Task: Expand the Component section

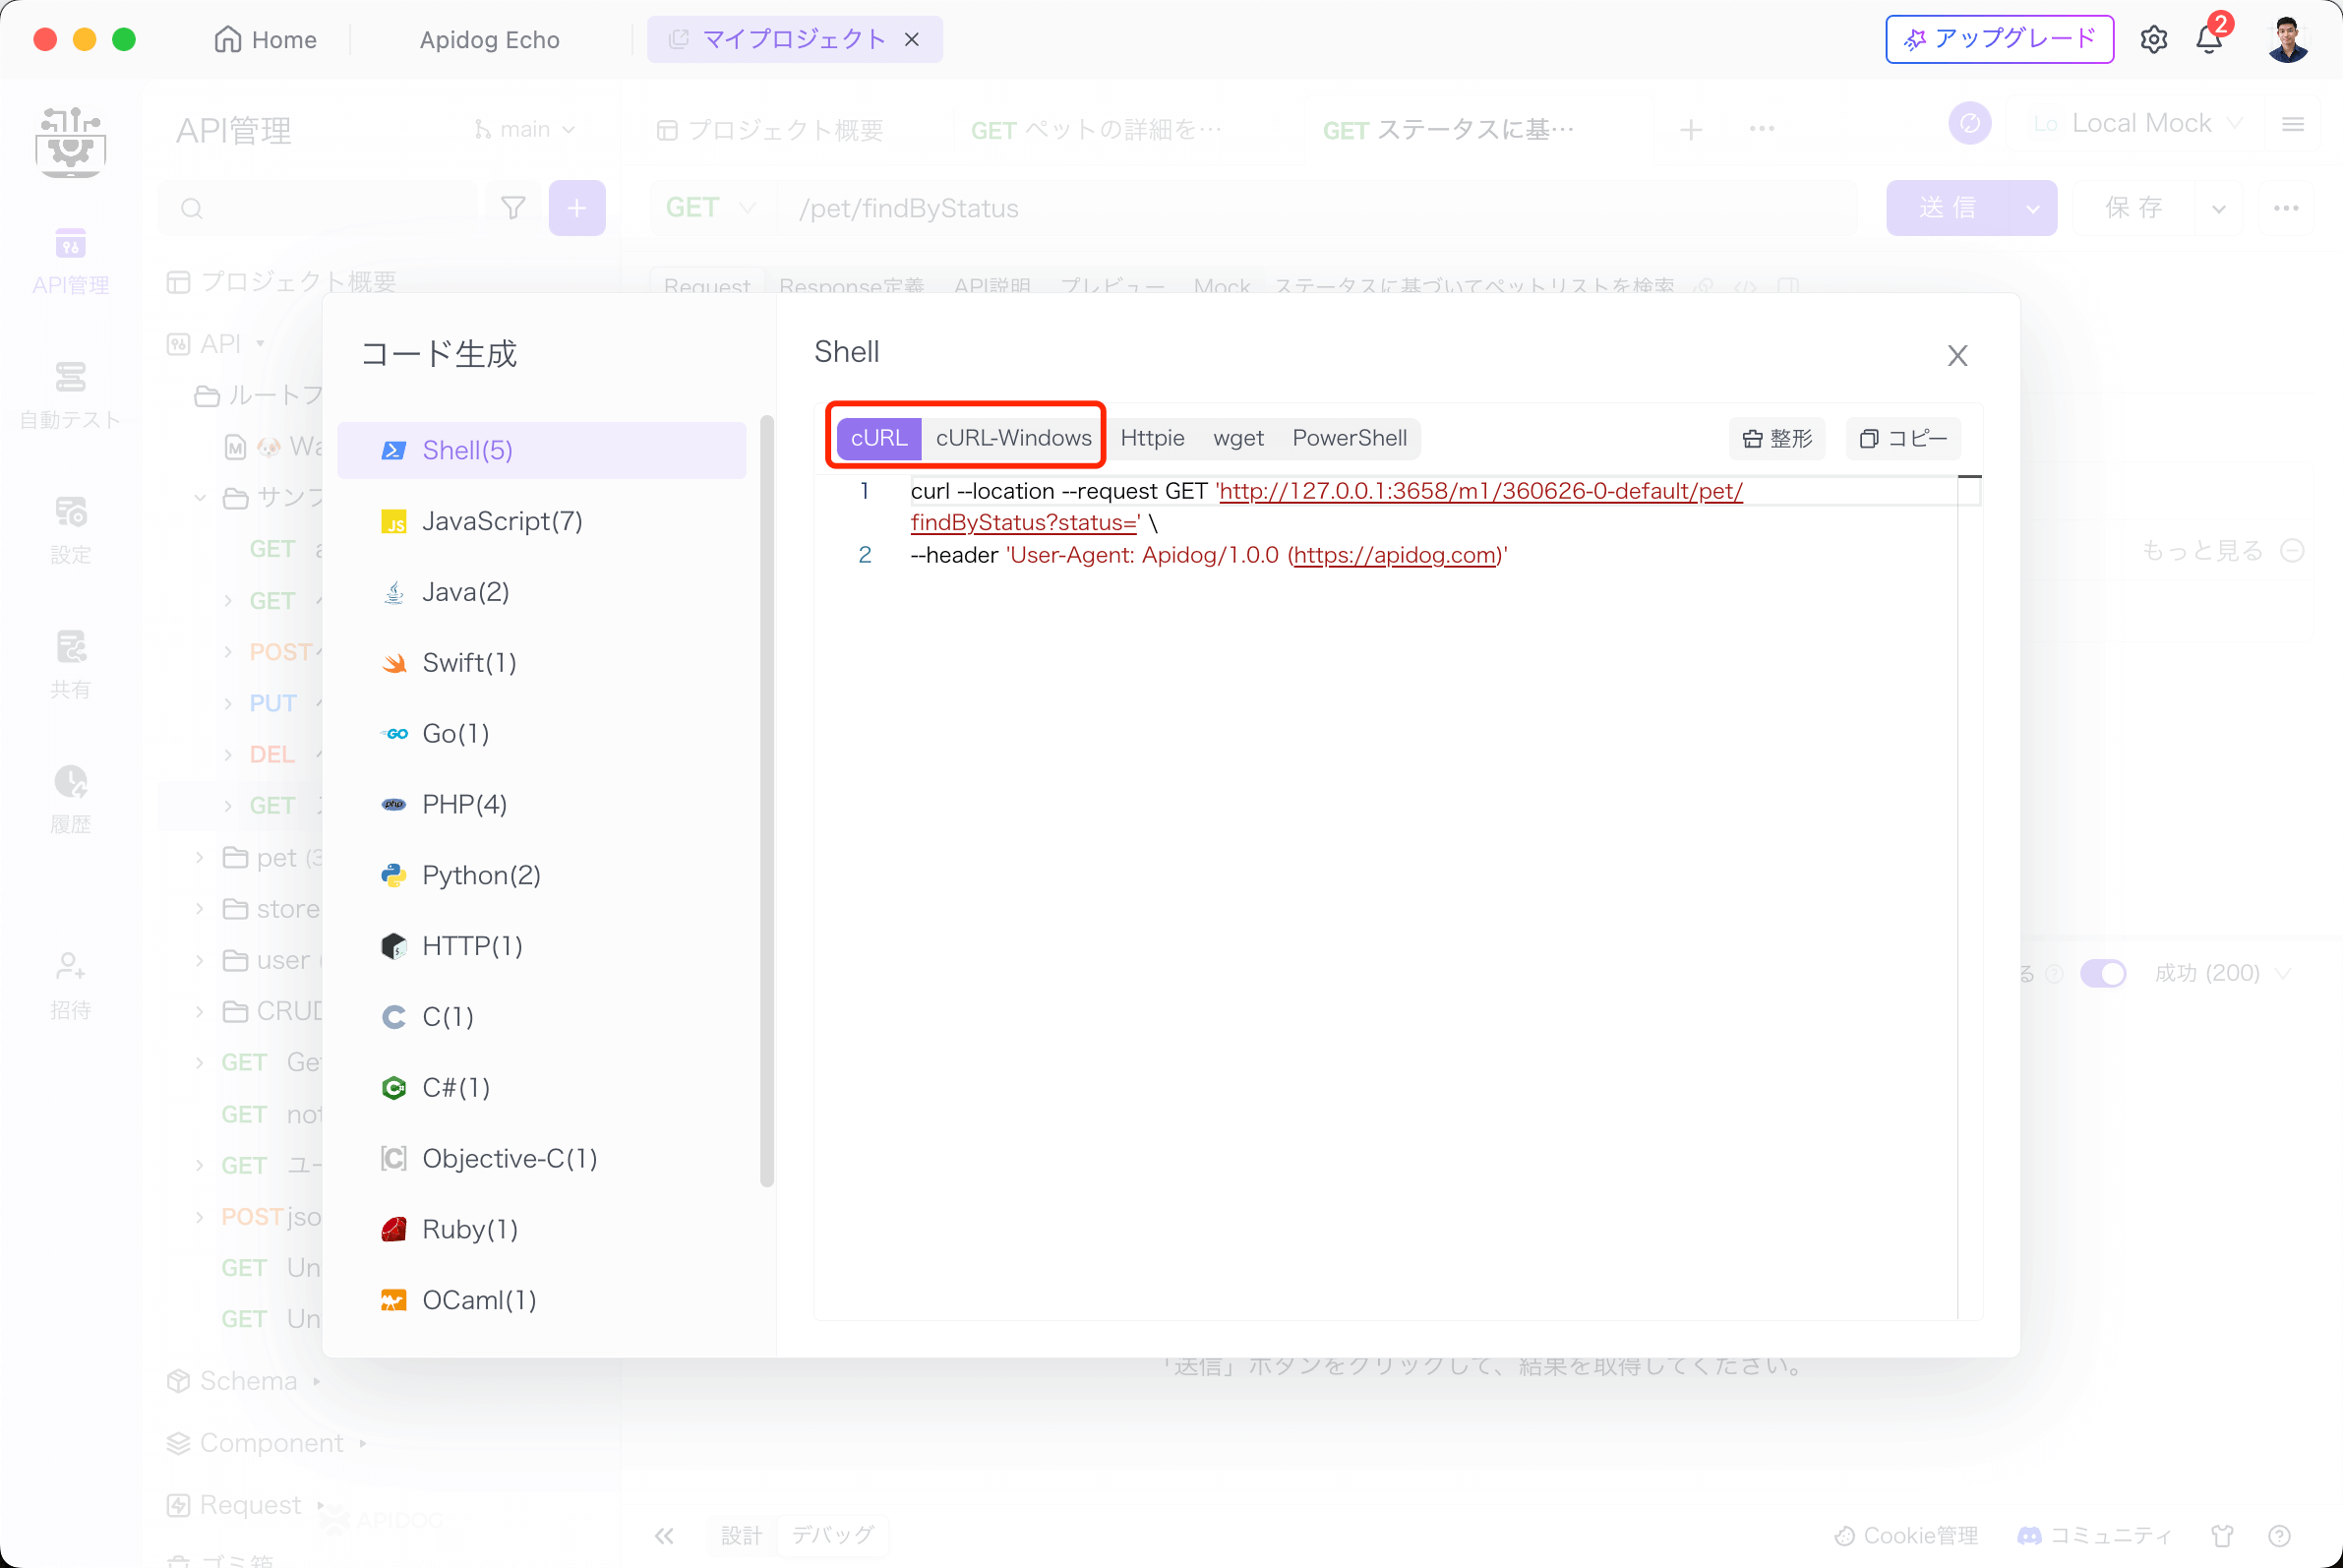Action: [x=267, y=1443]
